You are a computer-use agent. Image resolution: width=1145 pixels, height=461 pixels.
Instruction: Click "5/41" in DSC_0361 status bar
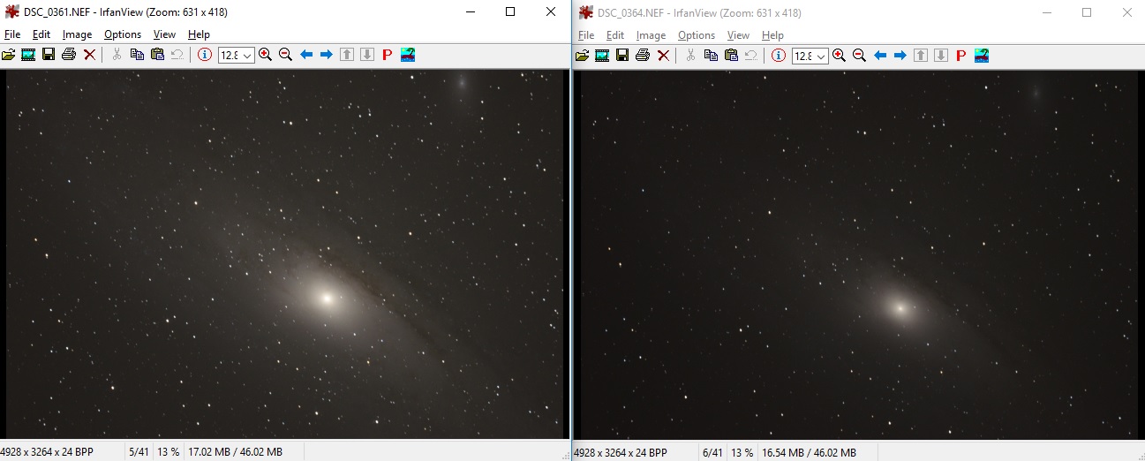click(138, 452)
